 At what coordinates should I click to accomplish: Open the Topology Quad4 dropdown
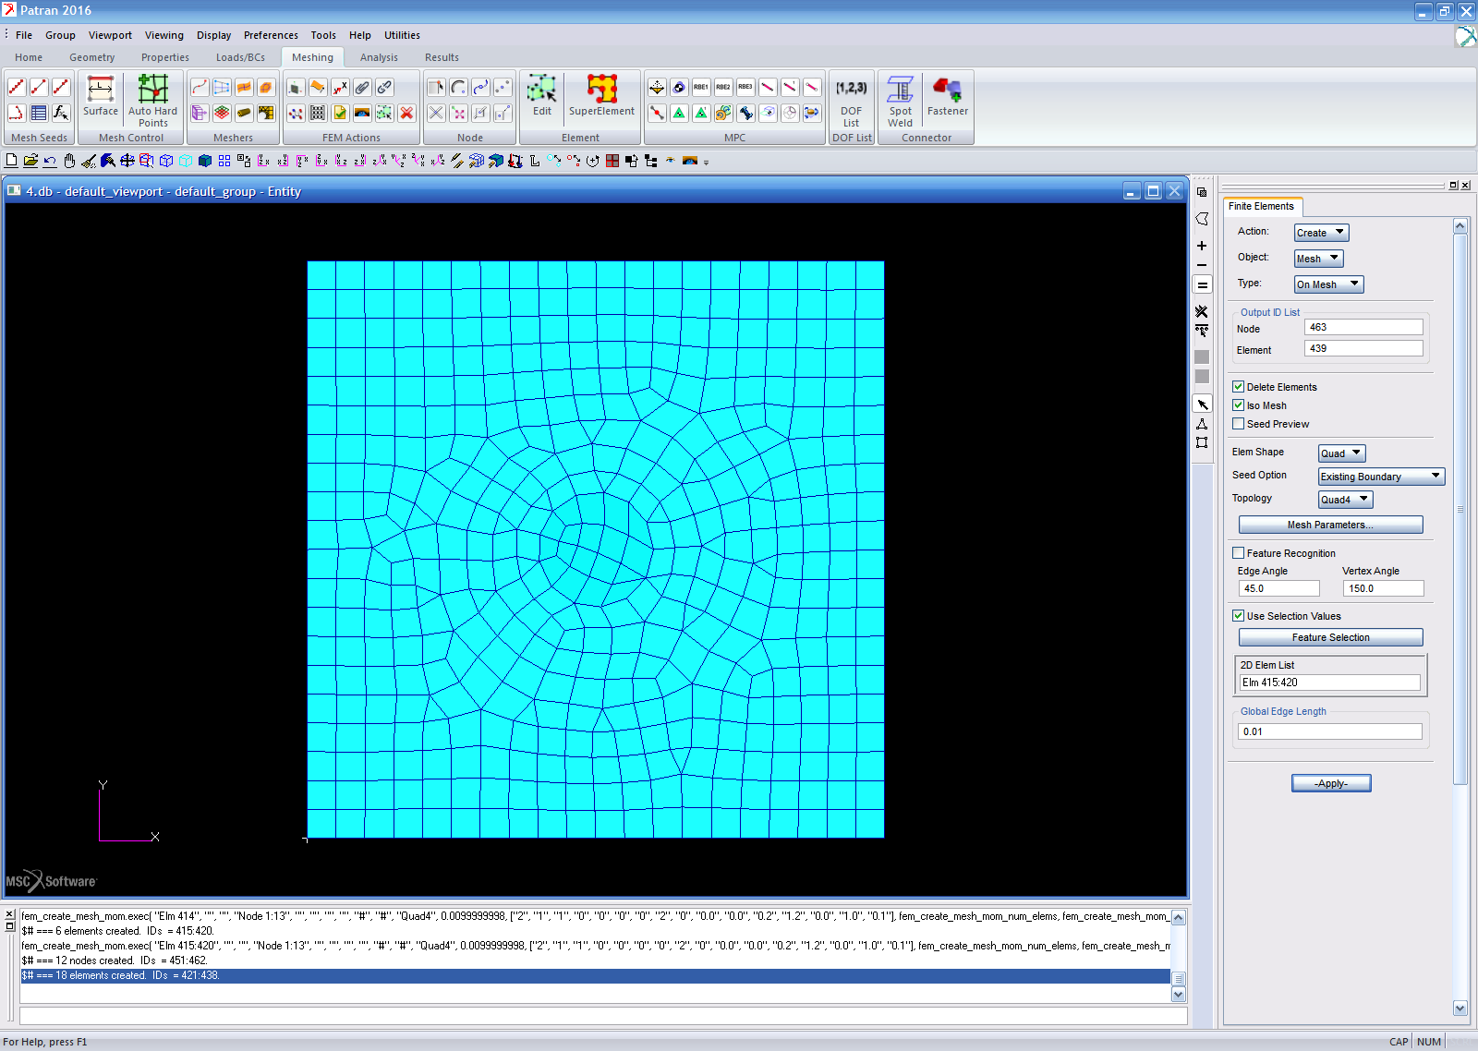tap(1345, 500)
